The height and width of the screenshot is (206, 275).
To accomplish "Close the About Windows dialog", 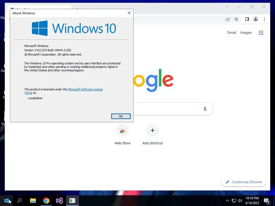I will coord(129,13).
